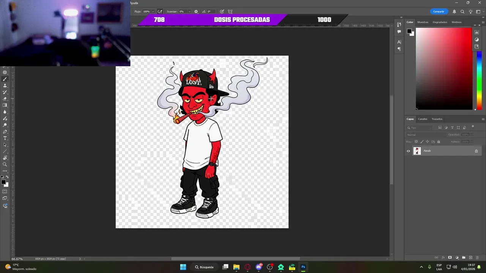Open workspace switcher dropdown
This screenshot has width=486, height=273.
[479, 12]
